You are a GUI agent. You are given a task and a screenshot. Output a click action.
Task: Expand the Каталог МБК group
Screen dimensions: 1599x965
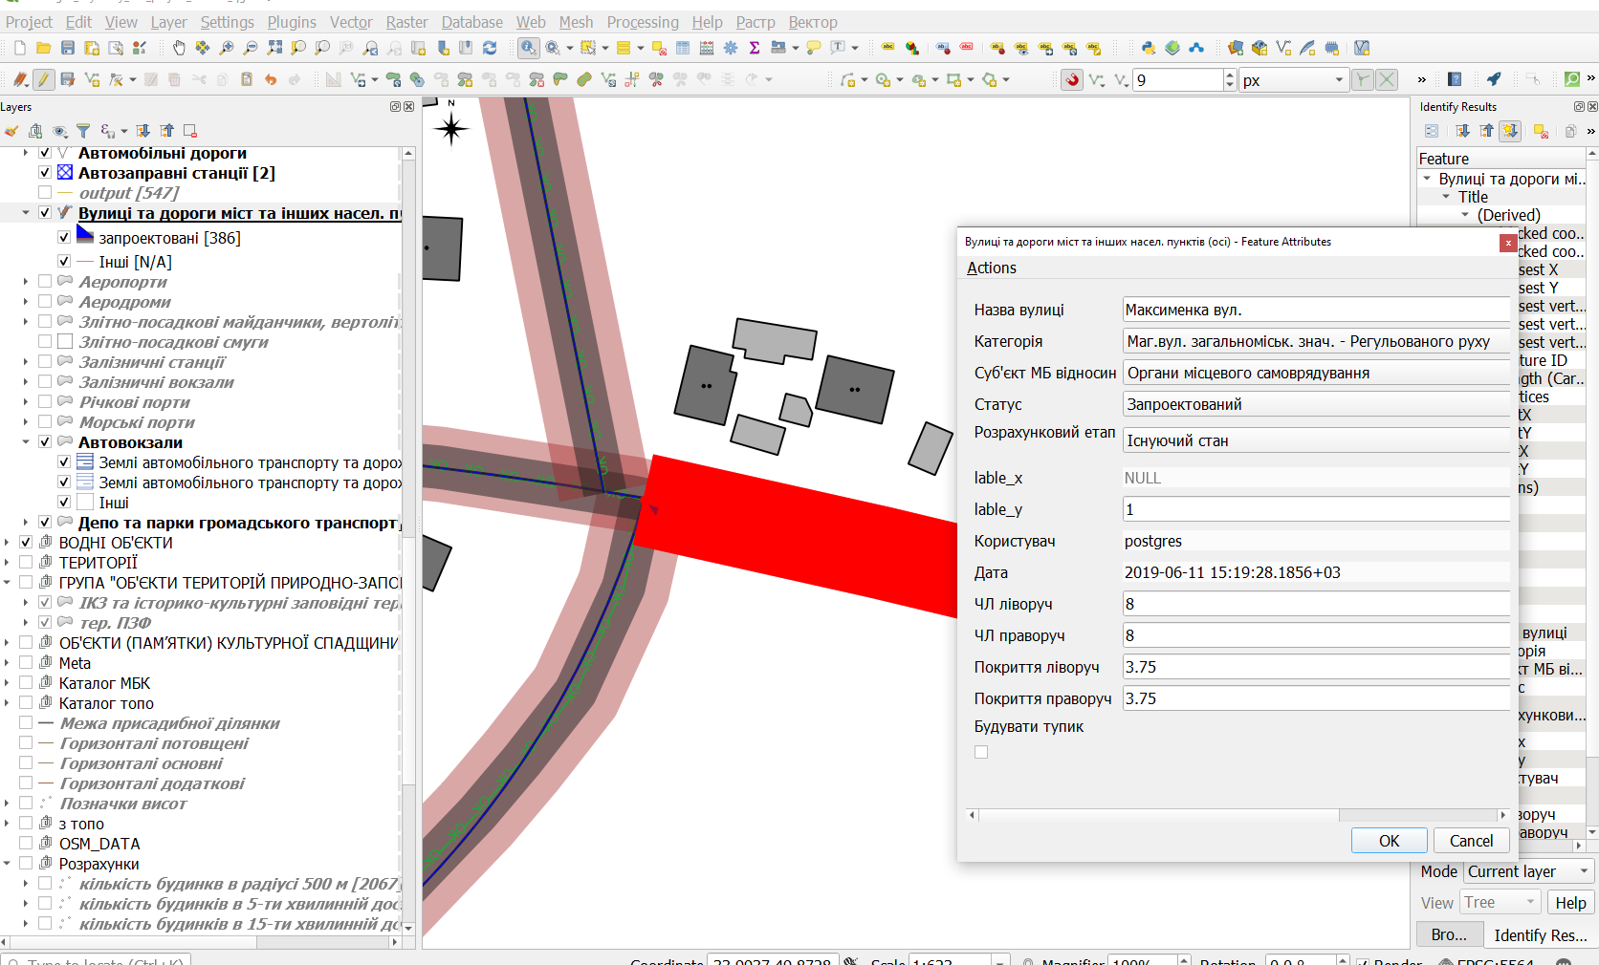[x=7, y=683]
